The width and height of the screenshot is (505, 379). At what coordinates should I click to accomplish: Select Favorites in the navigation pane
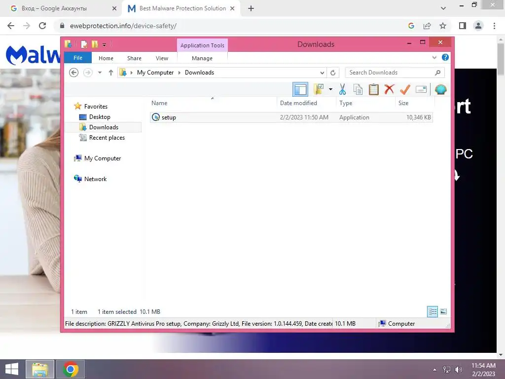(96, 107)
